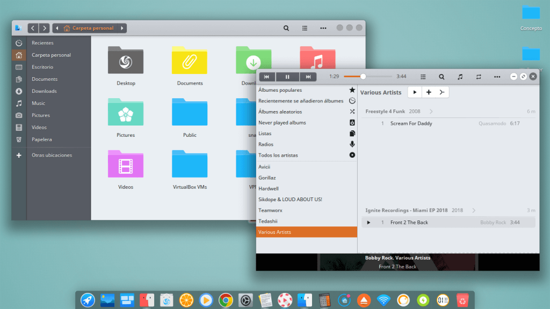Skip to the previous track

tap(267, 77)
